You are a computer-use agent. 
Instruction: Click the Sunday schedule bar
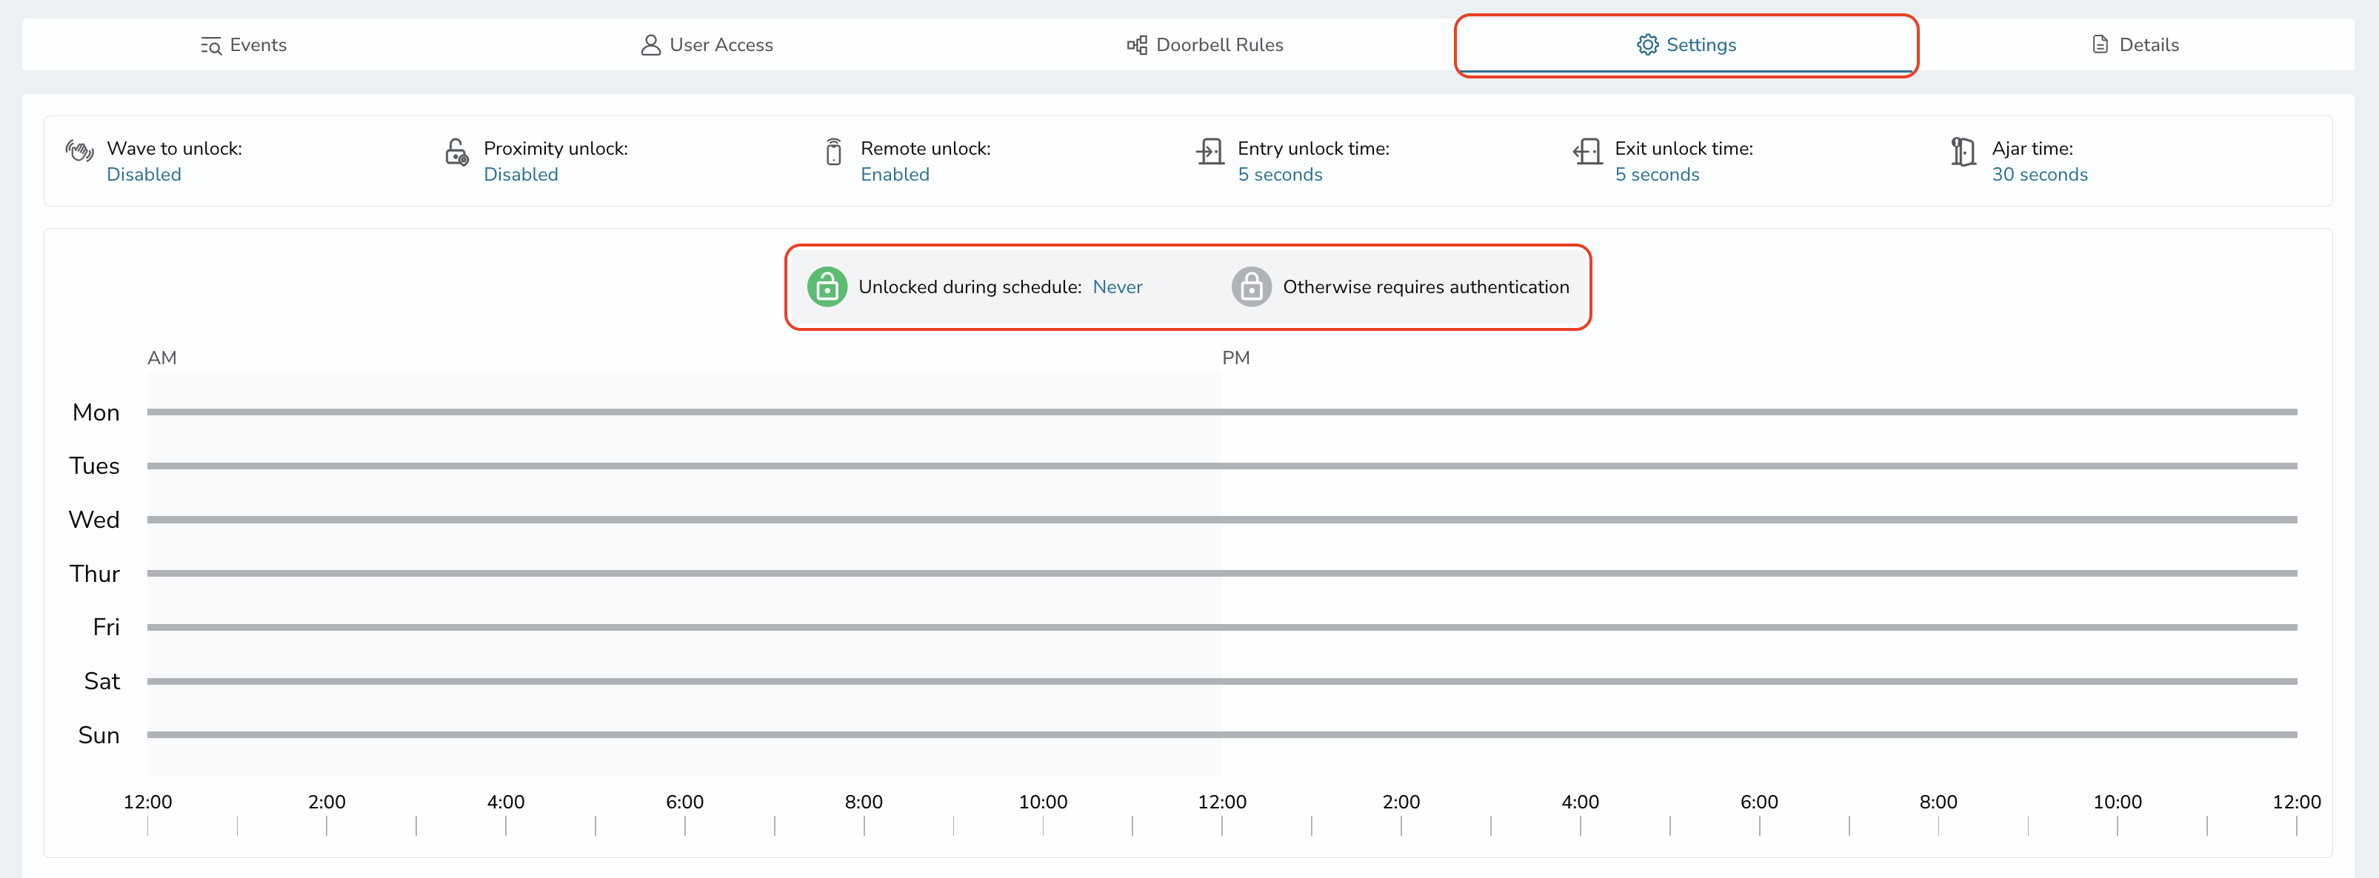1222,735
